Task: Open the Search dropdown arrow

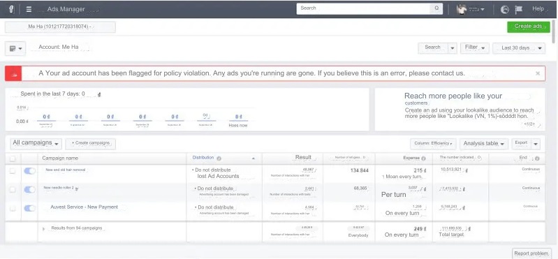Action: coord(453,48)
